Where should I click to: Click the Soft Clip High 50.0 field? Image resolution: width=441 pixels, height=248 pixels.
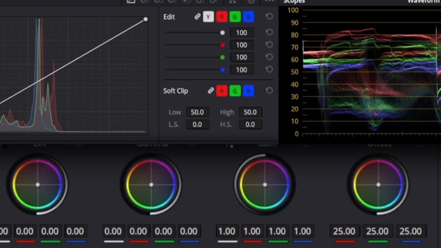point(250,112)
